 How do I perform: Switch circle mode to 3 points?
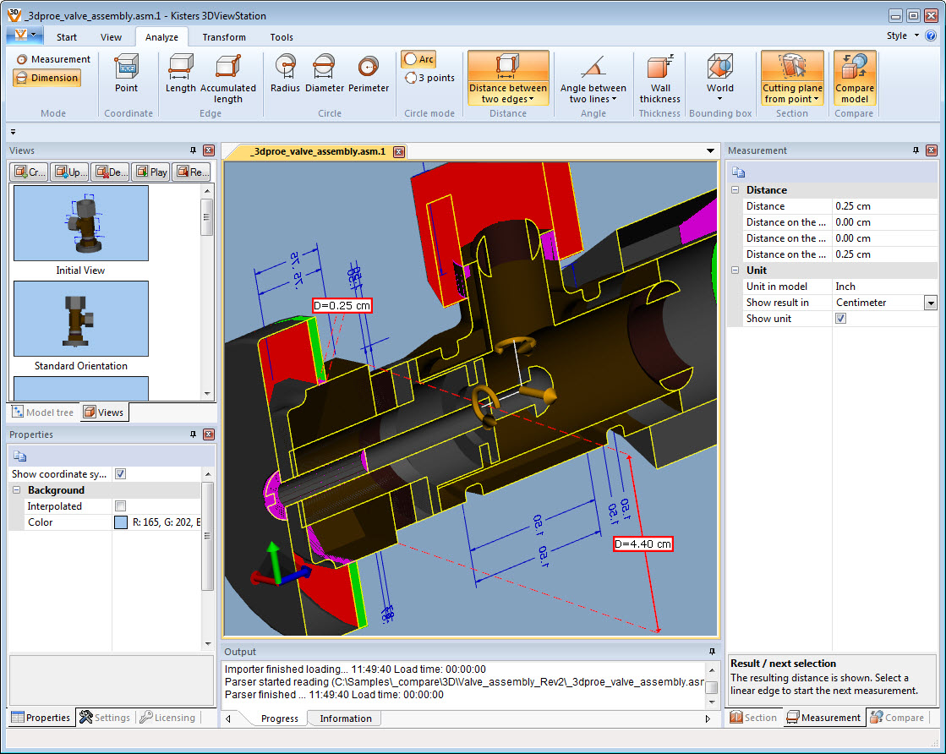(x=430, y=78)
